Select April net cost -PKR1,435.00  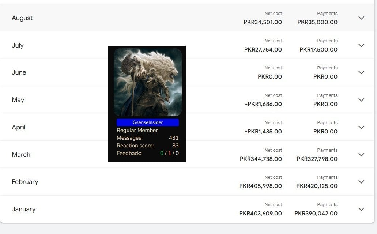(x=263, y=132)
